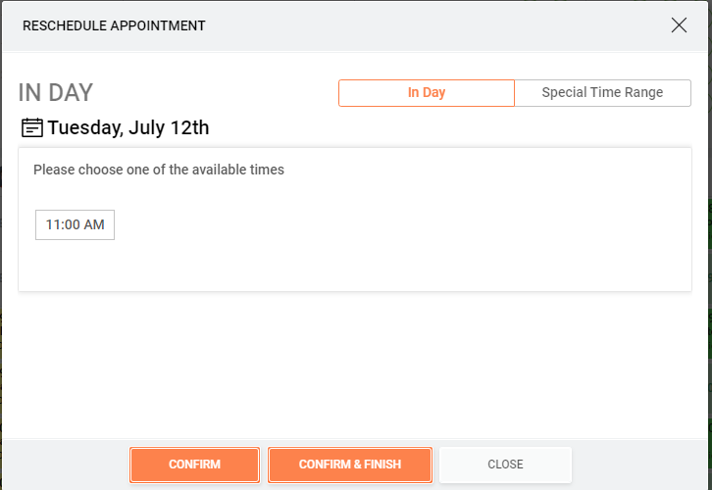Select the 11:00 AM time slot
The image size is (712, 490).
75,224
